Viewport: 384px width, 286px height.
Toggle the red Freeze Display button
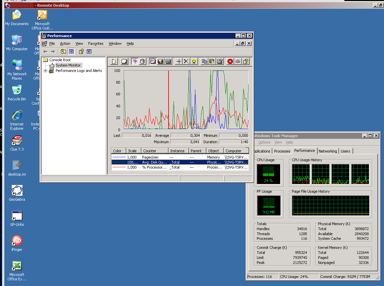(x=230, y=61)
